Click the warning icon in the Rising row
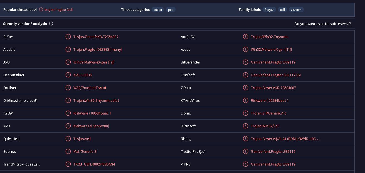This screenshot has width=365, height=173. (246, 139)
